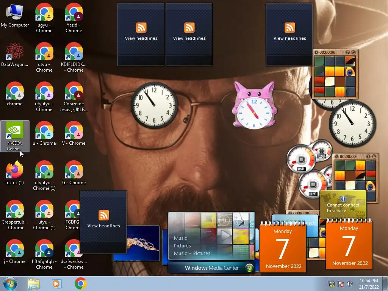This screenshot has height=291, width=388.
Task: Open My Computer desktop icon
Action: [x=15, y=16]
